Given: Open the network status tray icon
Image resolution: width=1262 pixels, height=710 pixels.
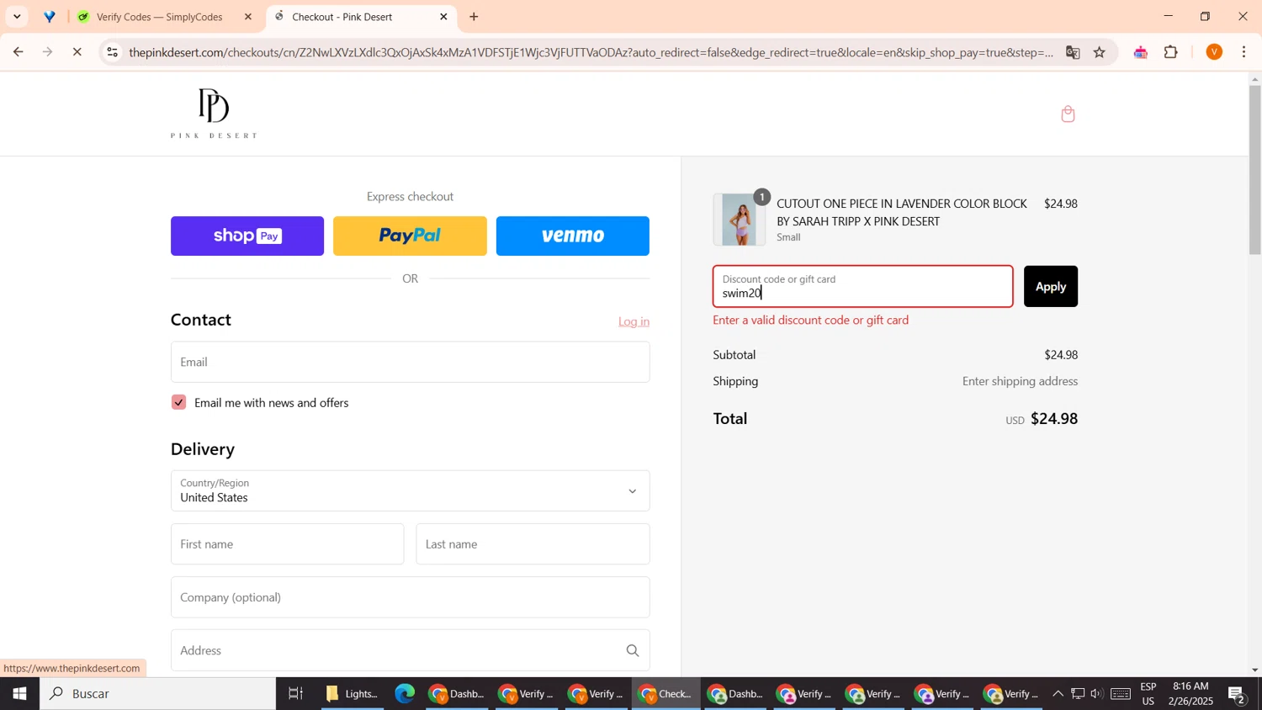Looking at the screenshot, I should click(1078, 694).
